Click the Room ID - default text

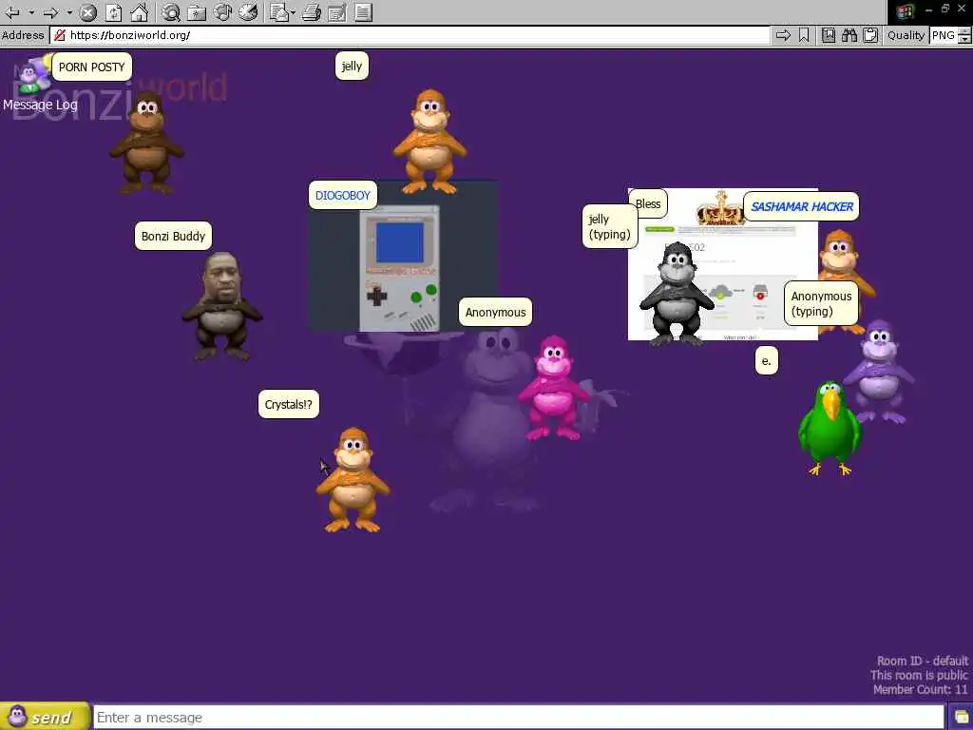coord(922,662)
